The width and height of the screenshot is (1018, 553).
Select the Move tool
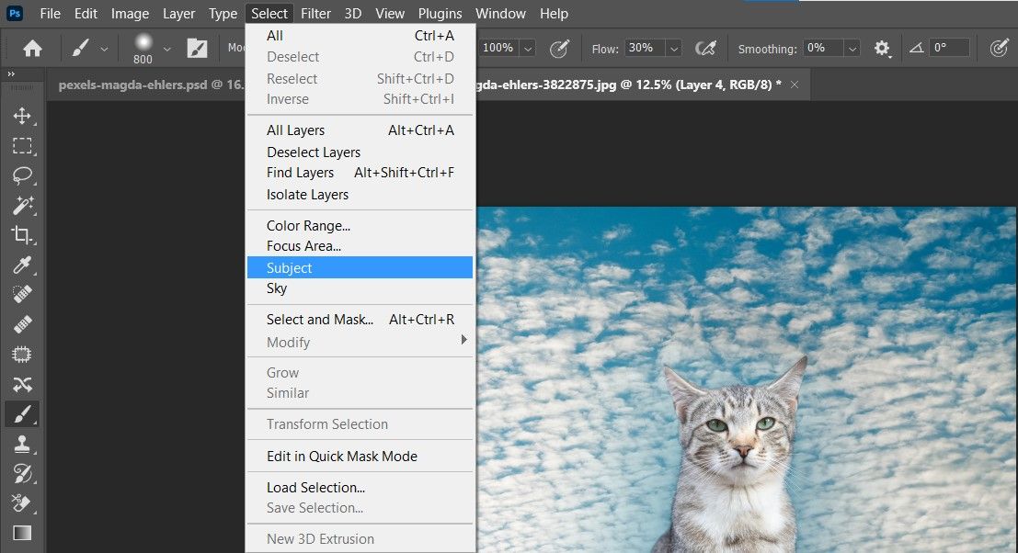tap(22, 116)
